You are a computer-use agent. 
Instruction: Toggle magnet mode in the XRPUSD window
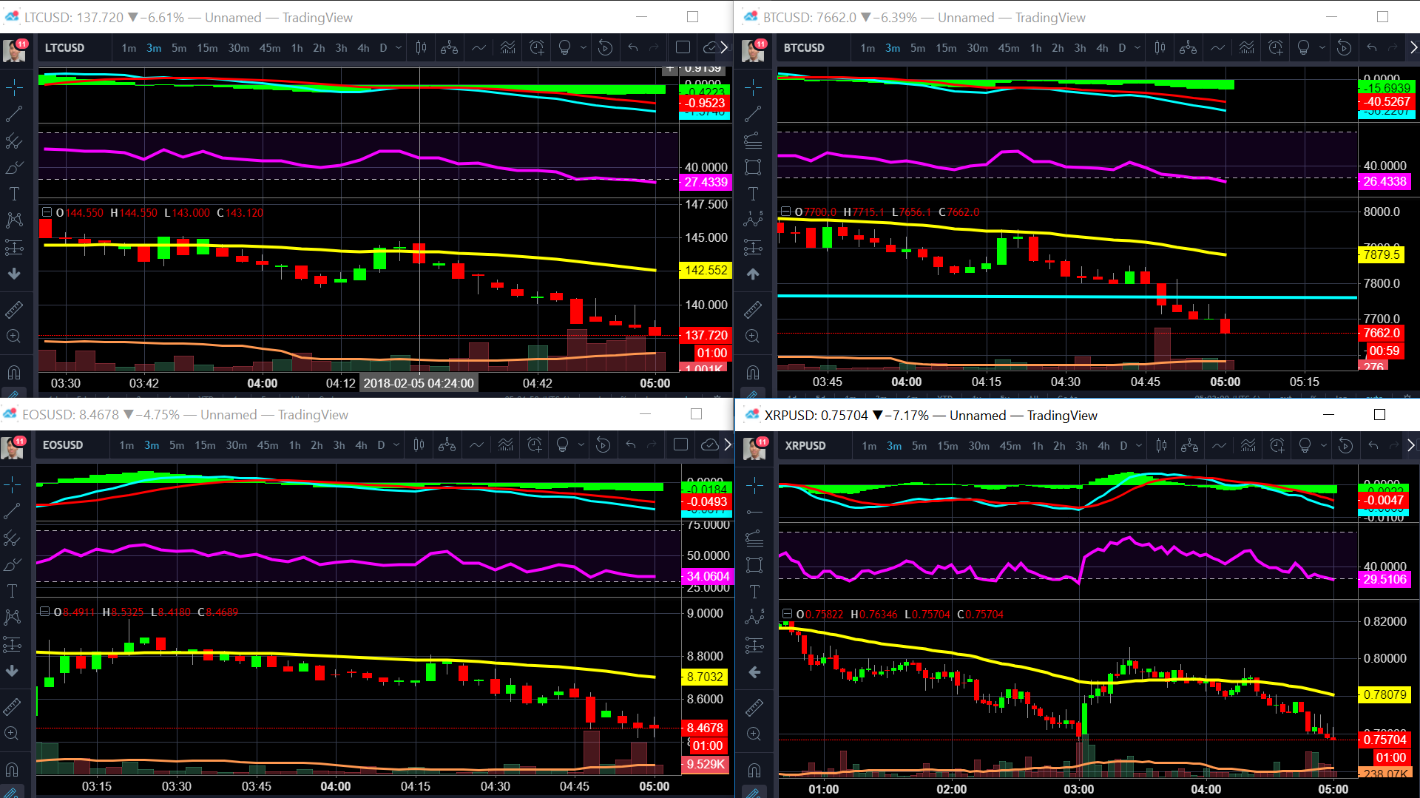pos(754,771)
